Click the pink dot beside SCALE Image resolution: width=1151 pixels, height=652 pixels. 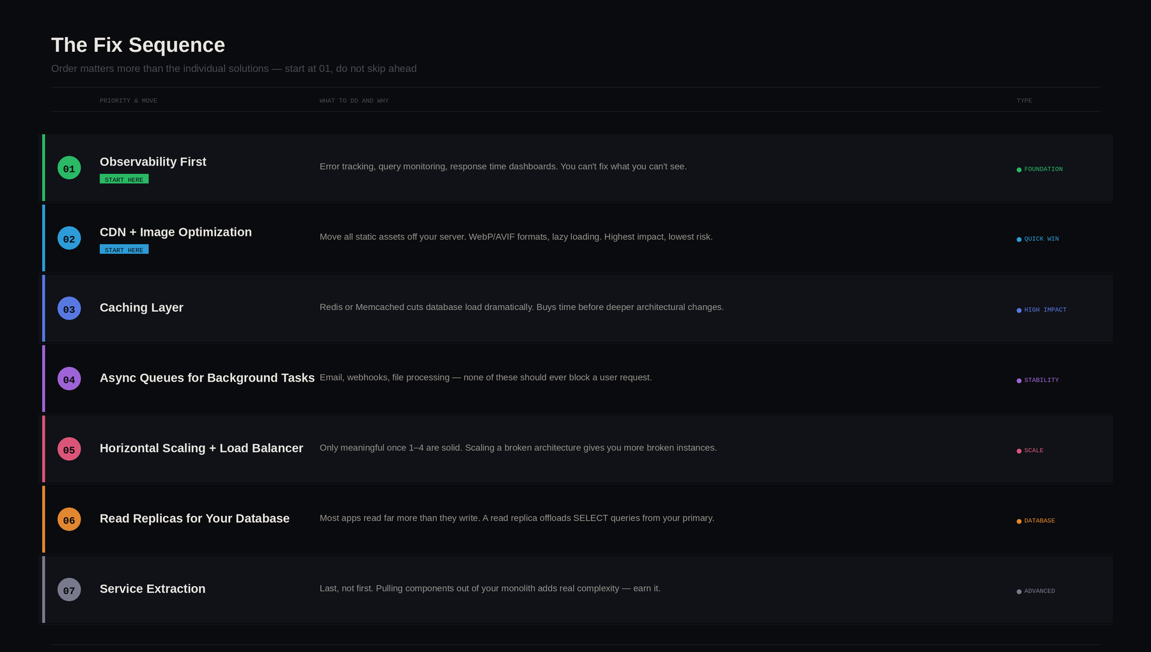tap(1019, 451)
